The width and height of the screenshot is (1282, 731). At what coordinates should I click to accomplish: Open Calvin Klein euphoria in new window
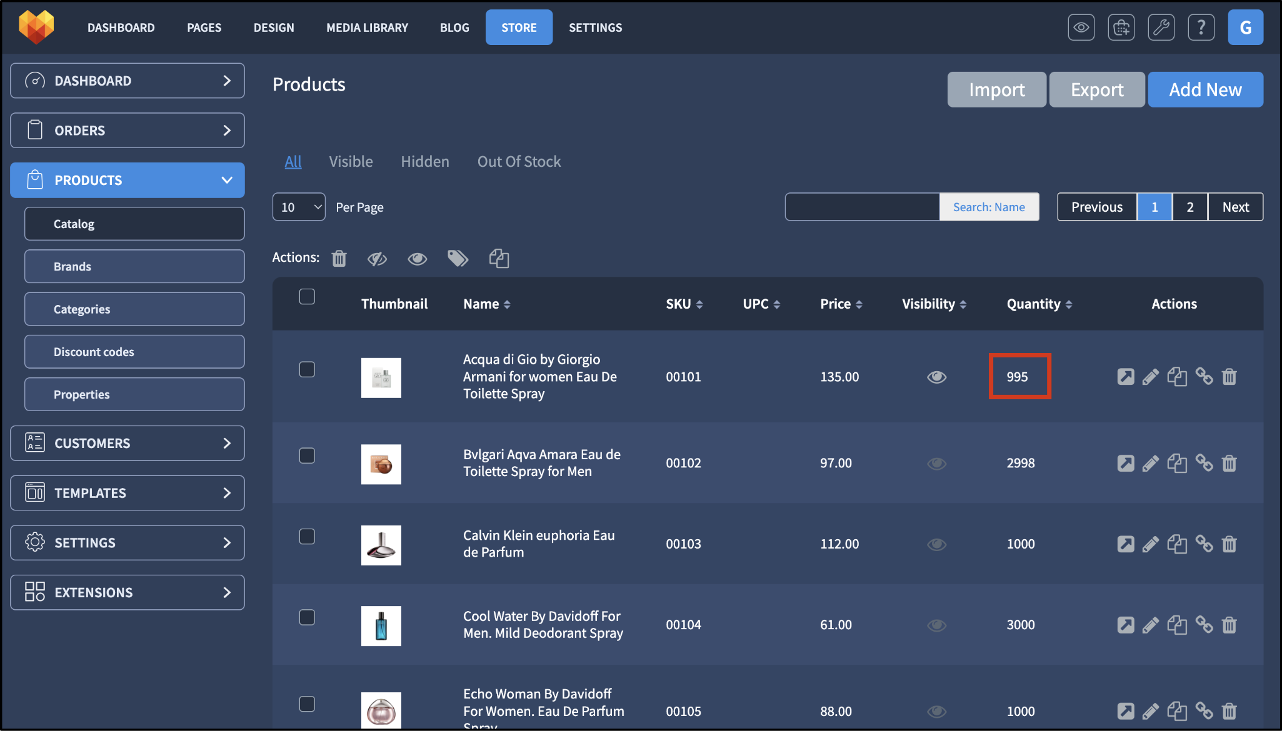[1125, 544]
